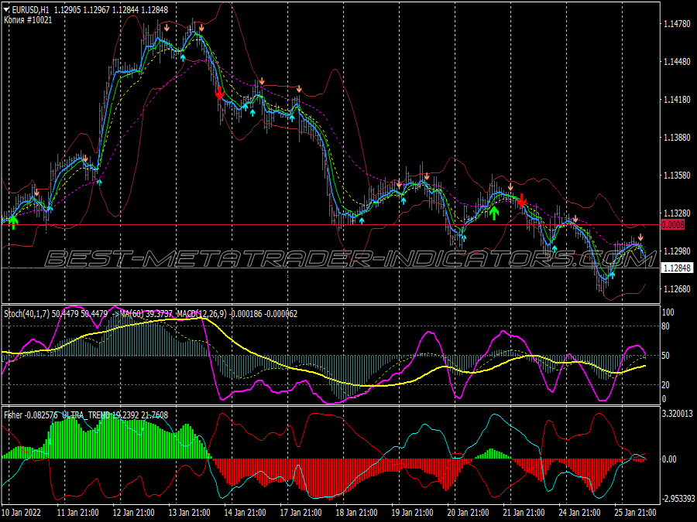Click the 10 Jan 2022 date label
The height and width of the screenshot is (522, 697).
(22, 513)
